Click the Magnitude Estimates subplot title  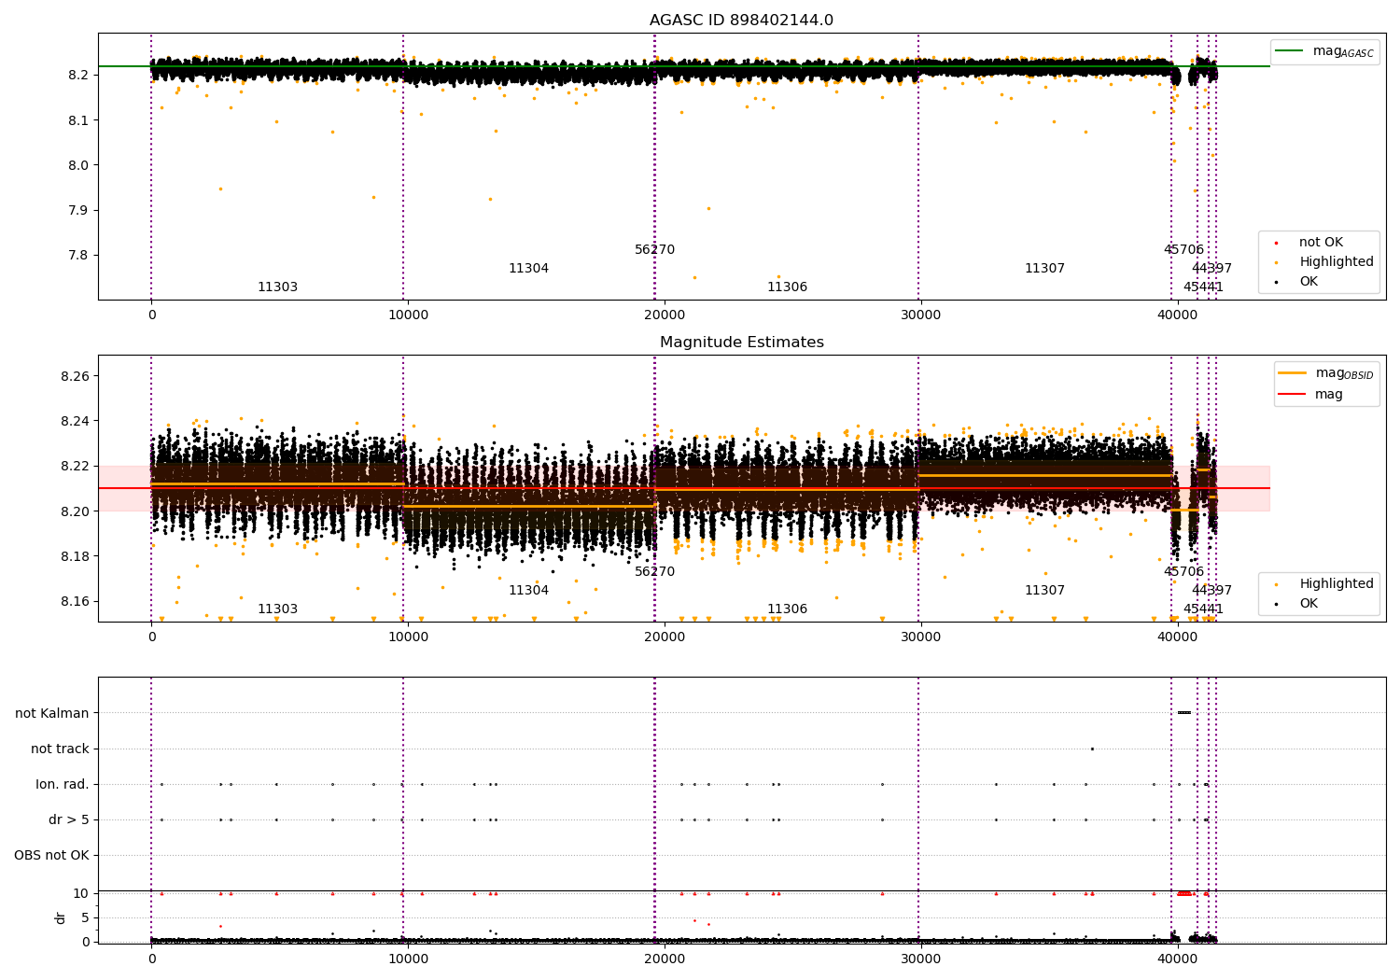click(x=742, y=343)
